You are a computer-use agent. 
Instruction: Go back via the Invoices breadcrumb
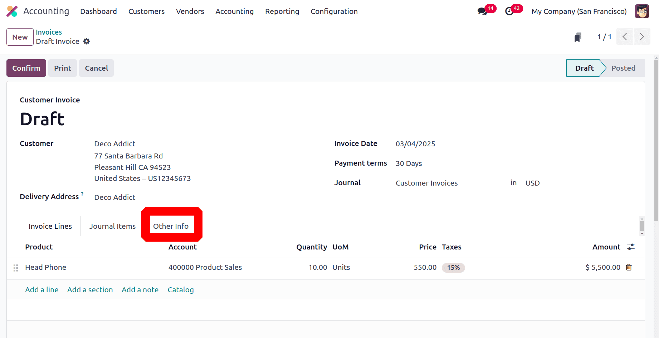(x=49, y=32)
